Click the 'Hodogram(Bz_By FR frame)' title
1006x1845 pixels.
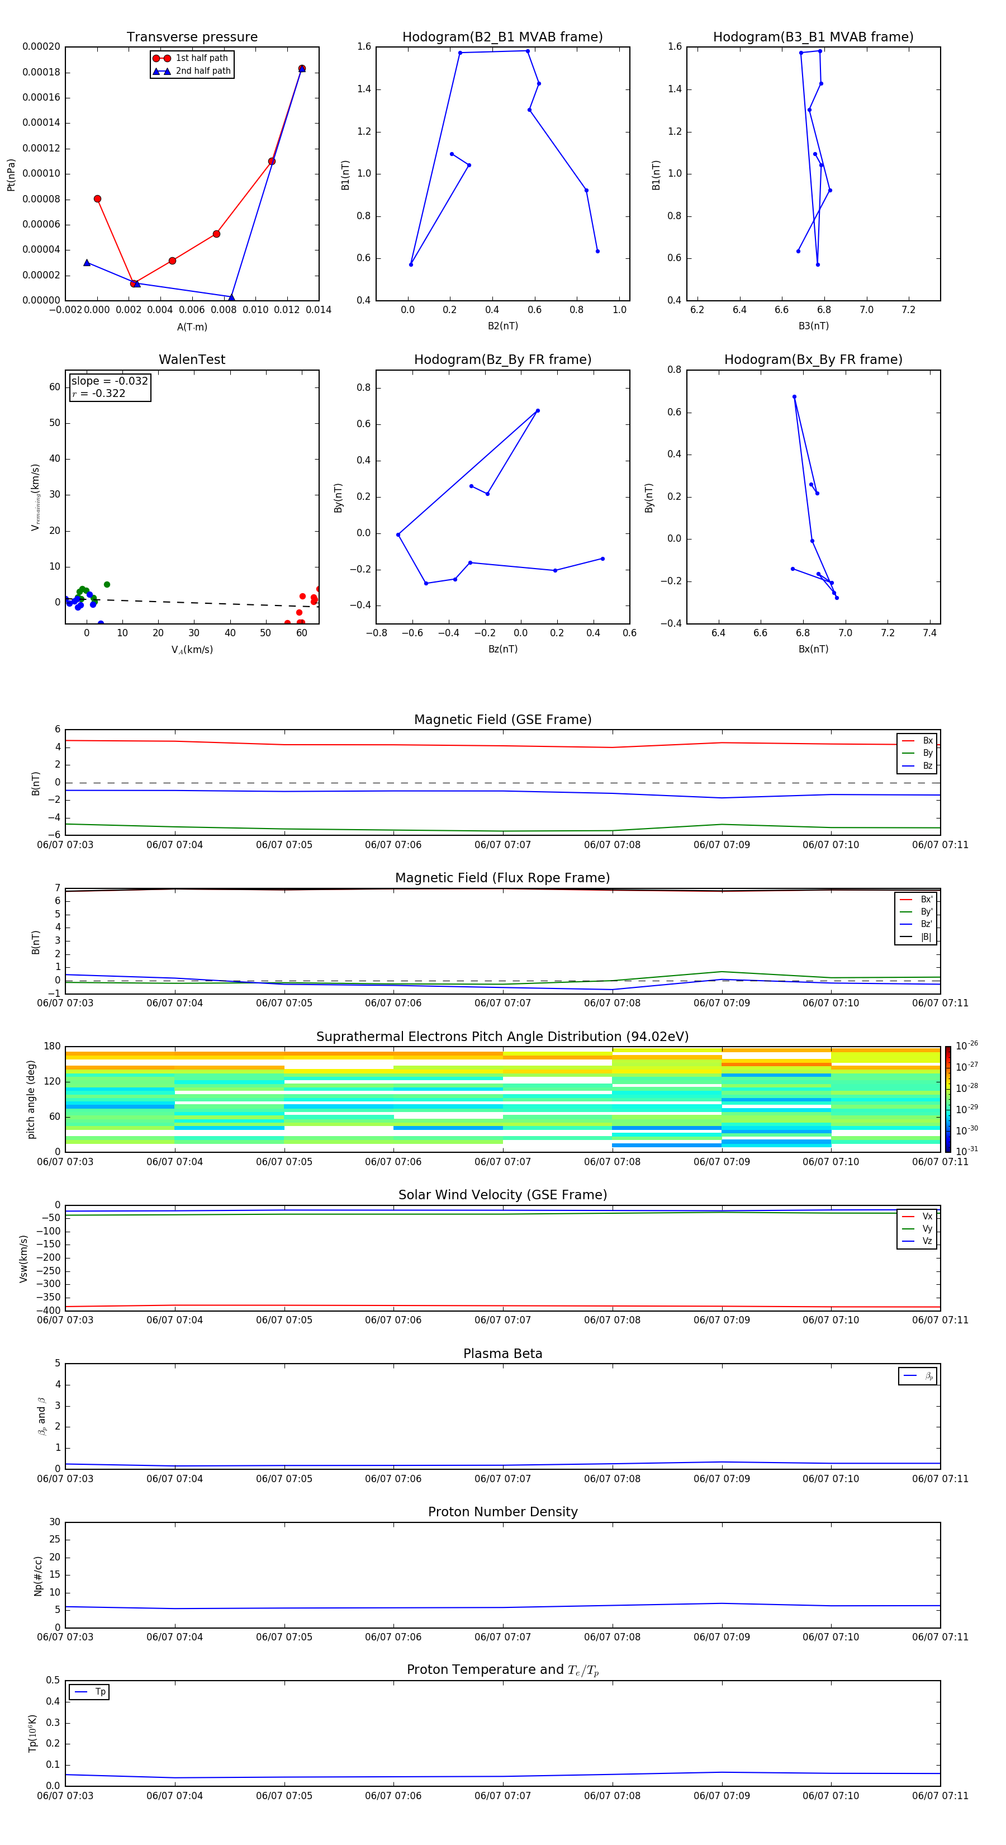pos(502,359)
